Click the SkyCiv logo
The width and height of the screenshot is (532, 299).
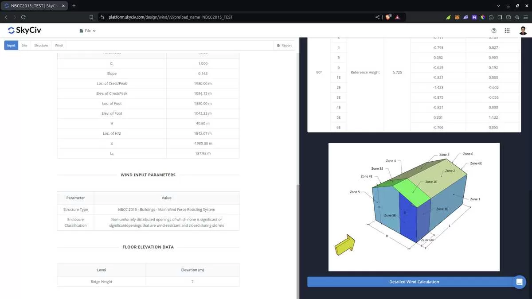pyautogui.click(x=25, y=31)
